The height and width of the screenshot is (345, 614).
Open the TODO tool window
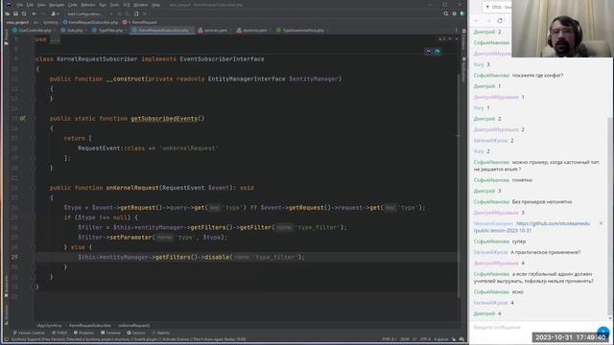[x=59, y=333]
